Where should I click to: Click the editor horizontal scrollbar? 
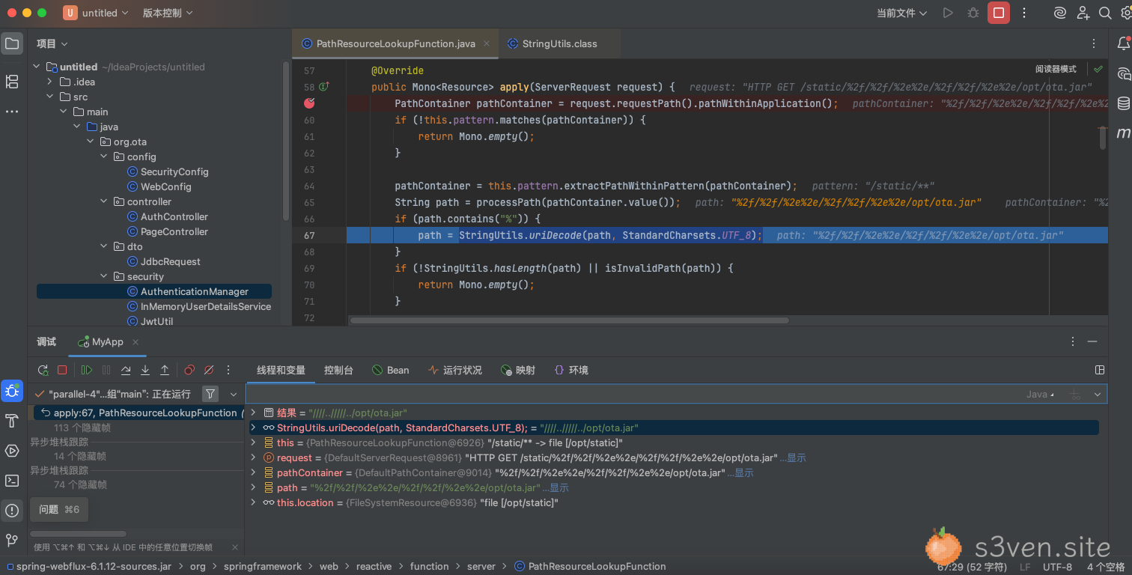click(x=569, y=320)
